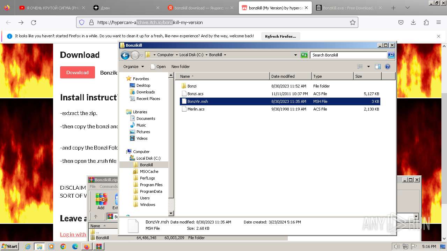Image resolution: width=447 pixels, height=251 pixels.
Task: Select the parent '..' entry in WinRAR
Action: point(97,232)
